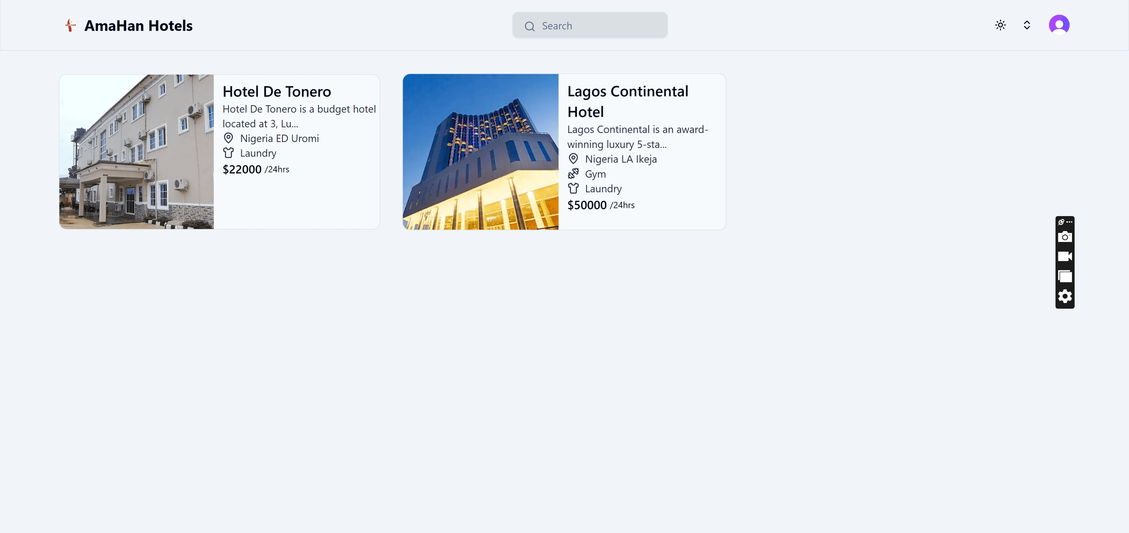
Task: Select the Gym amenity icon on Lagos Continental Hotel
Action: 573,173
